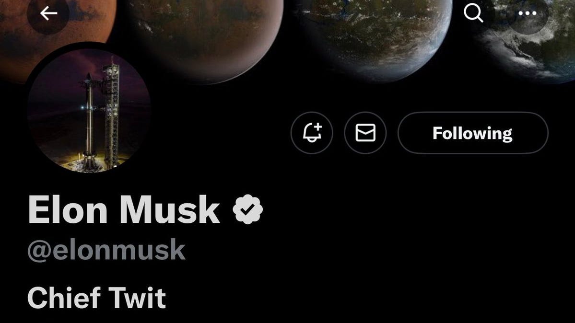Select the Chief Twit bio text

click(x=96, y=298)
